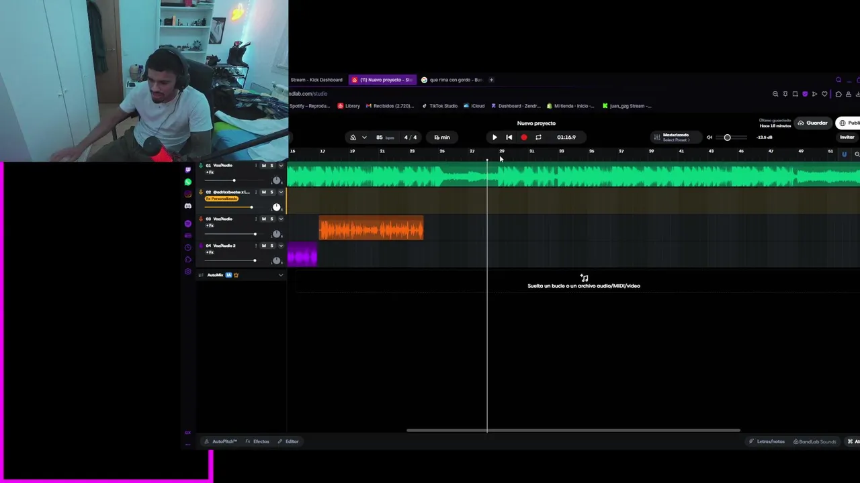Mute track 02 adrixxbeates
This screenshot has height=483, width=860.
click(x=263, y=193)
